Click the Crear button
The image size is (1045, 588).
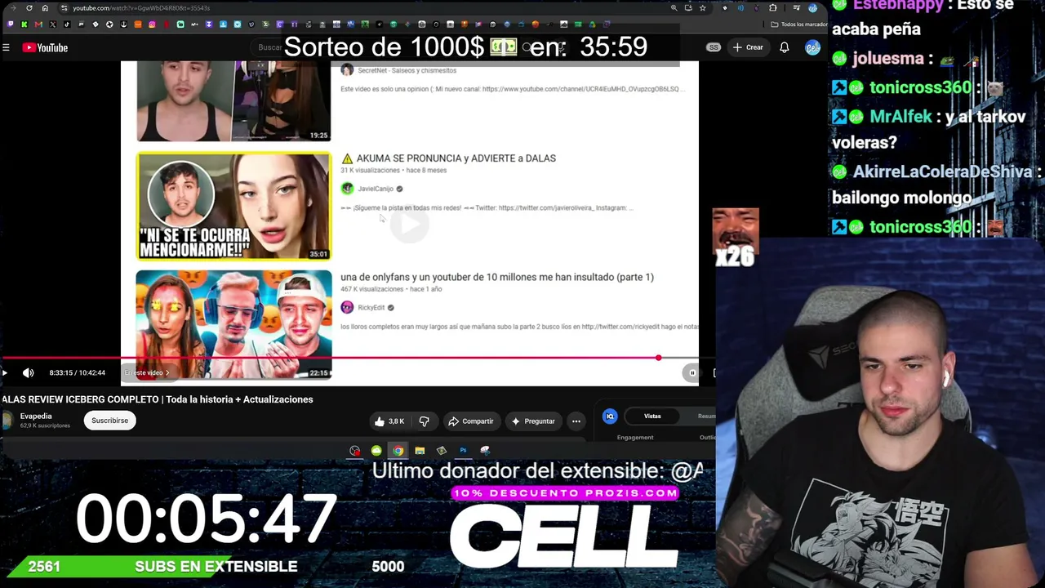tap(748, 47)
